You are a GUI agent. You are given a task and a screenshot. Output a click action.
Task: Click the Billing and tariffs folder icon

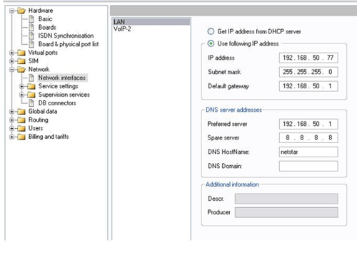point(21,137)
